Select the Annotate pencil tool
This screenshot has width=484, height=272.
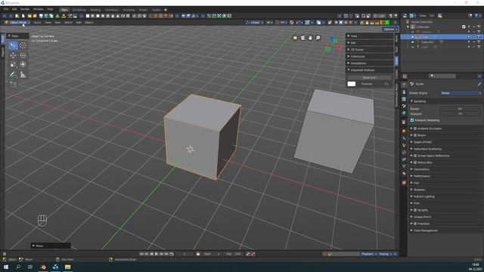(x=13, y=74)
